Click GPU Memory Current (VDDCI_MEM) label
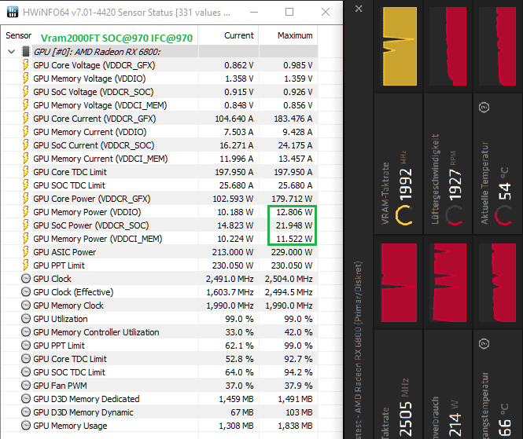The image size is (523, 439). click(x=101, y=159)
